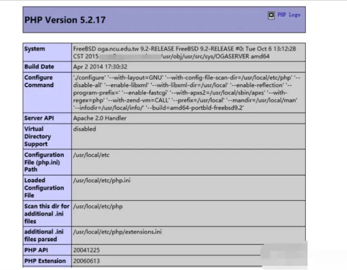This screenshot has width=347, height=270.
Task: Click the /usr/local/etc/php/extensions.ini value
Action: point(117,232)
